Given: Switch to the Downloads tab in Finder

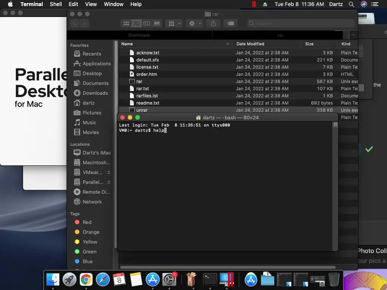Looking at the screenshot, I should tap(139, 35).
